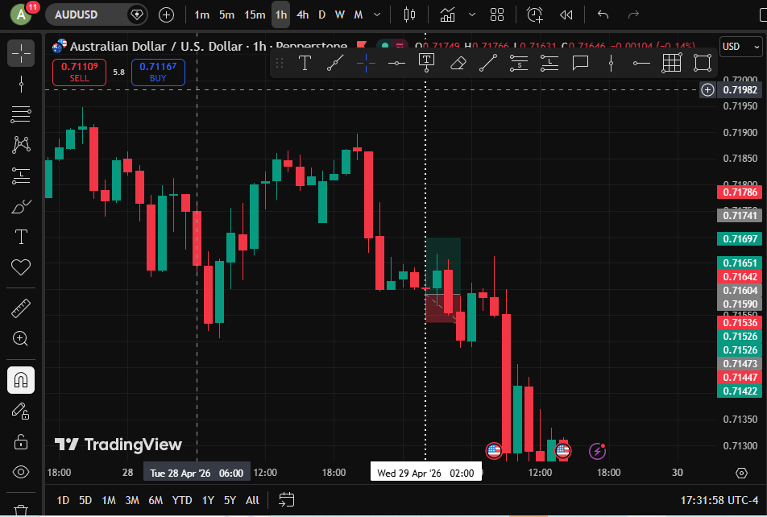Select the short position tool in floating toolbar
Image resolution: width=767 pixels, height=517 pixels.
[x=519, y=63]
